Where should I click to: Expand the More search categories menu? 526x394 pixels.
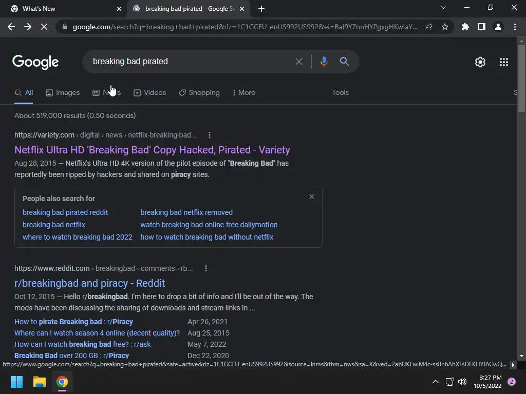pyautogui.click(x=244, y=93)
